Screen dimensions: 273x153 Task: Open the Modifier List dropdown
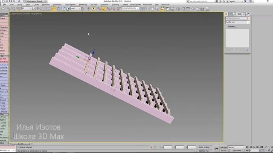(x=238, y=22)
